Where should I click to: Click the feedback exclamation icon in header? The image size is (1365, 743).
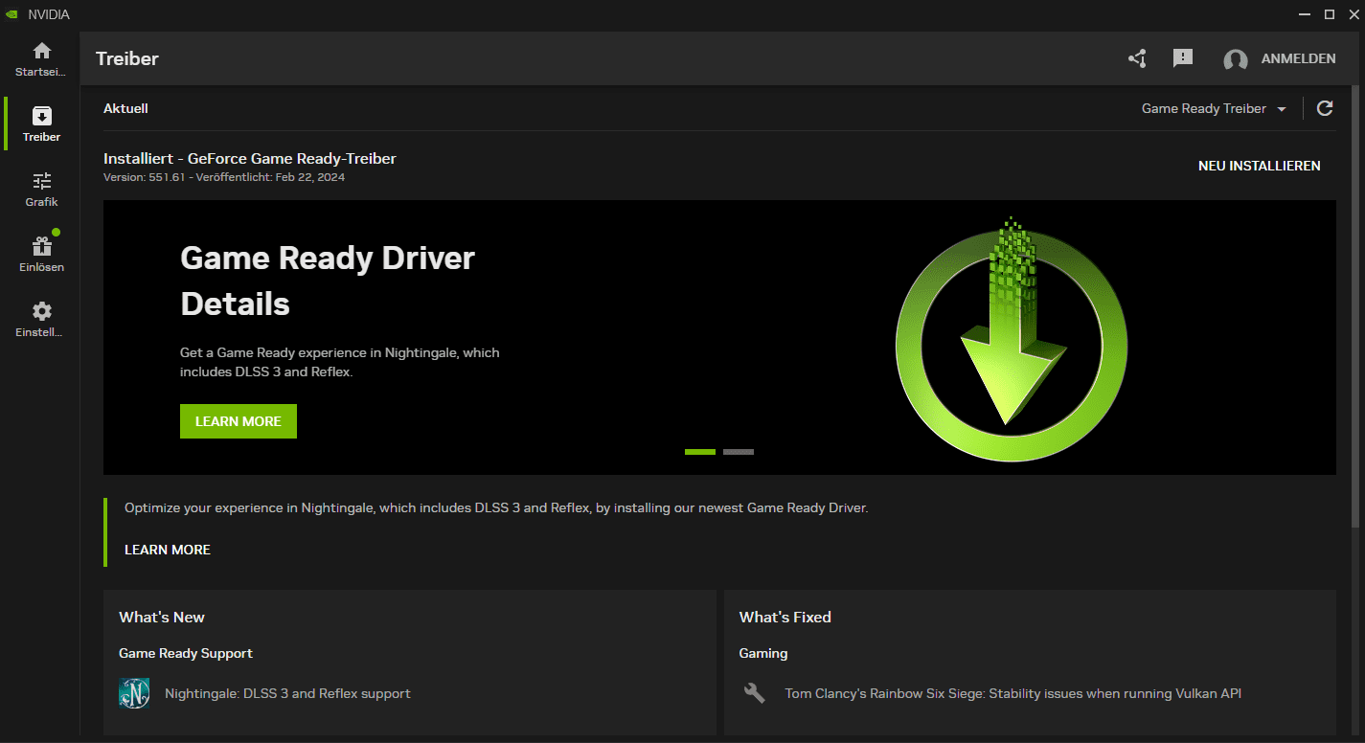pos(1183,58)
